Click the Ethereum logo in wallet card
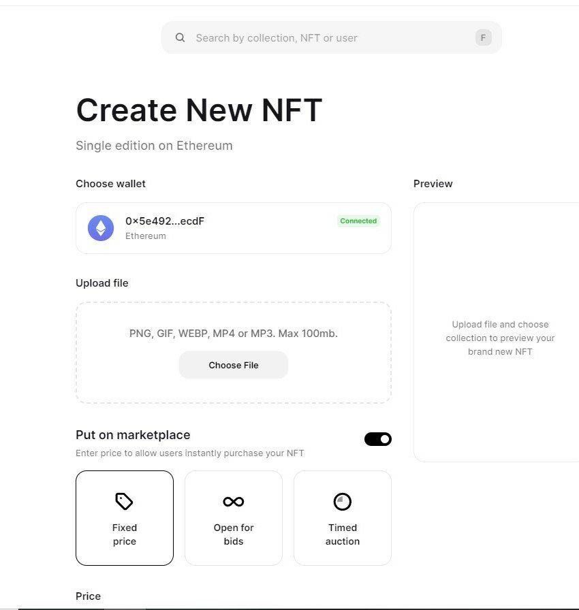Viewport: 579px width, 610px height. (101, 228)
